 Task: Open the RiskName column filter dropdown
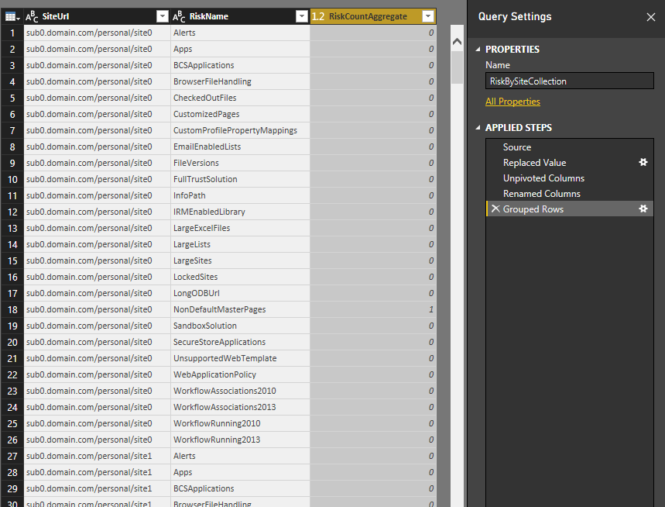301,16
